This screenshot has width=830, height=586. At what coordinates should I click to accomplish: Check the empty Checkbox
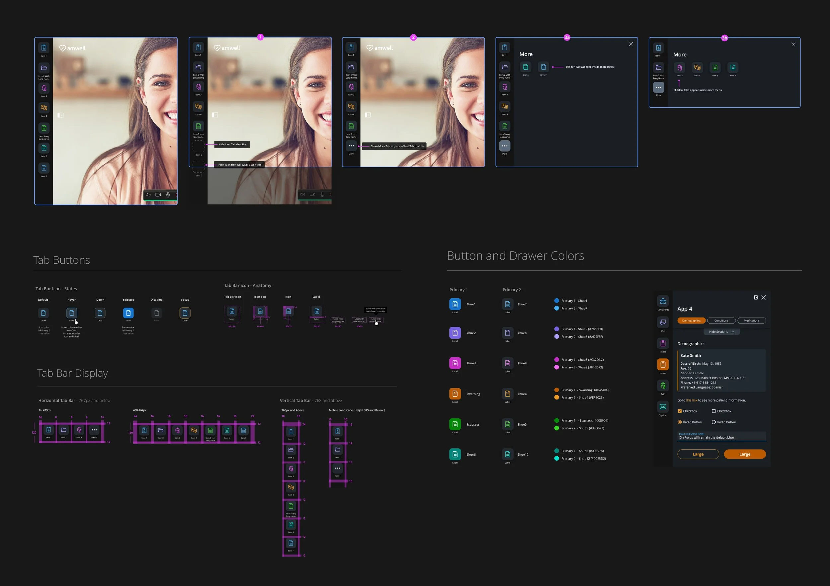(713, 411)
